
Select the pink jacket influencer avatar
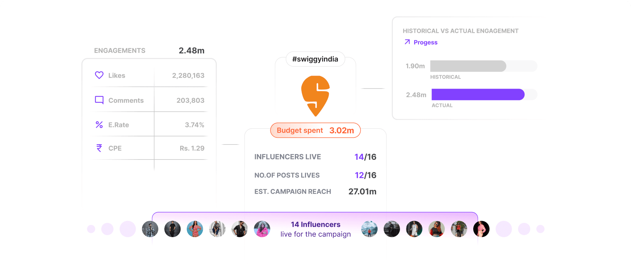(262, 229)
